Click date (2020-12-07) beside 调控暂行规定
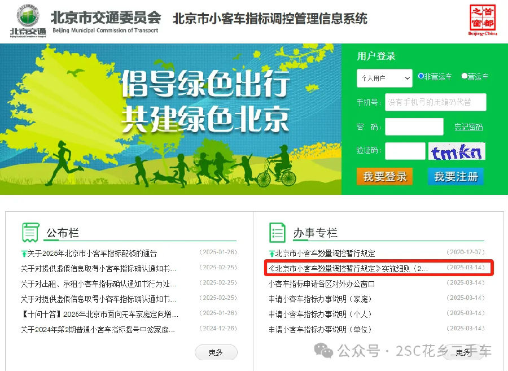Screen dimensions: 508x371 click(x=466, y=252)
